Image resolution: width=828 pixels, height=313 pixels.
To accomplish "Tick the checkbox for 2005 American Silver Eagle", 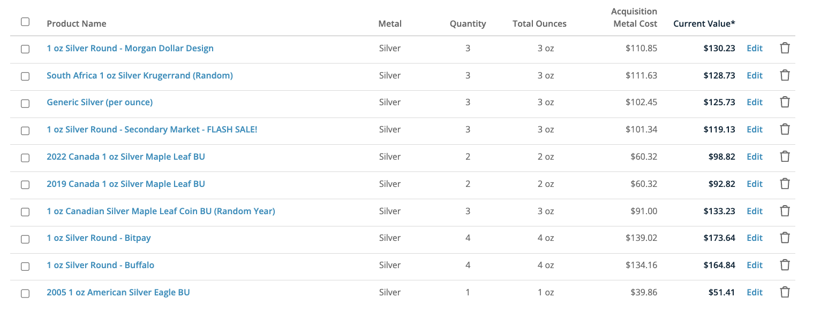I will coord(25,293).
